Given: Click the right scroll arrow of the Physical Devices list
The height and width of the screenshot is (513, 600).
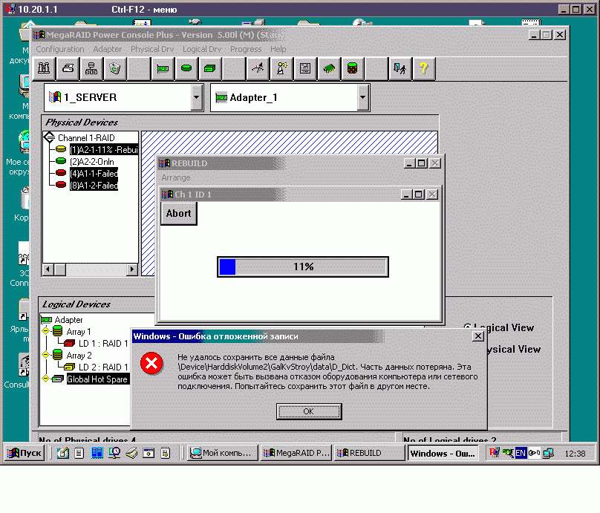Looking at the screenshot, I should pyautogui.click(x=132, y=269).
